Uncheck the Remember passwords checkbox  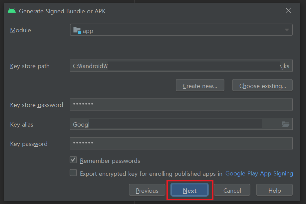point(73,160)
